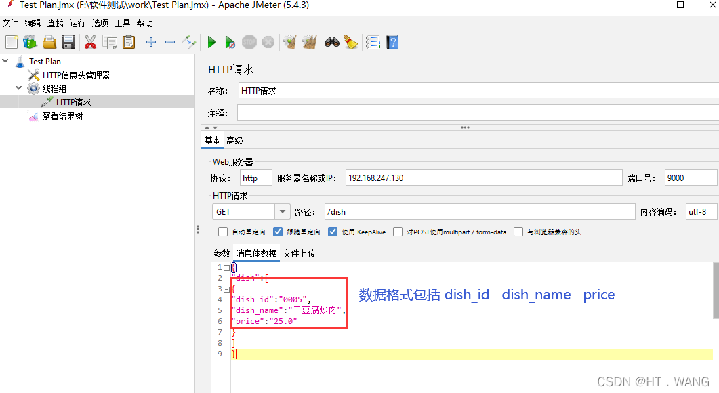Open the Help question mark icon
Viewport: 719px width, 393px height.
(x=392, y=42)
